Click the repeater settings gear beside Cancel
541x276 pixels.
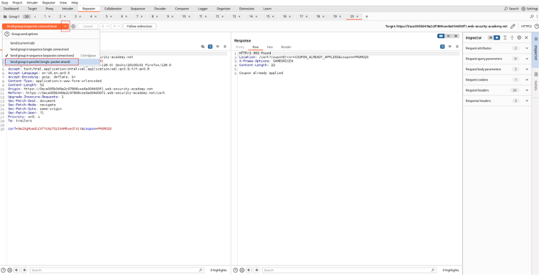click(73, 27)
